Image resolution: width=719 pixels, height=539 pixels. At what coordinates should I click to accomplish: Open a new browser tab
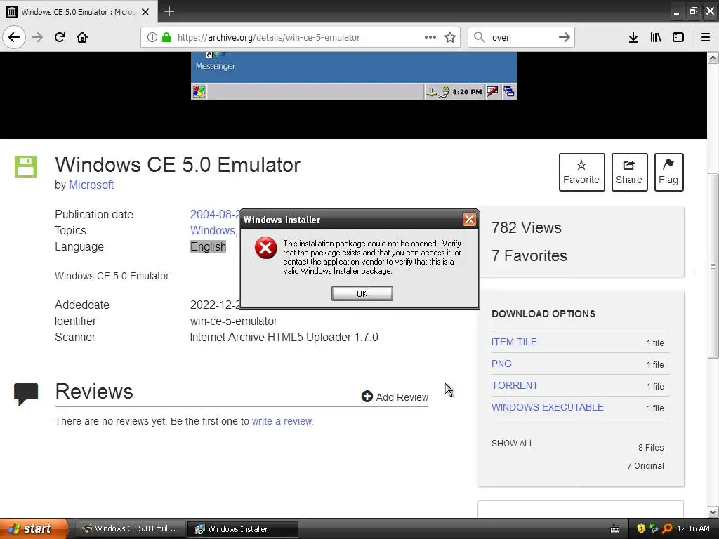[169, 11]
